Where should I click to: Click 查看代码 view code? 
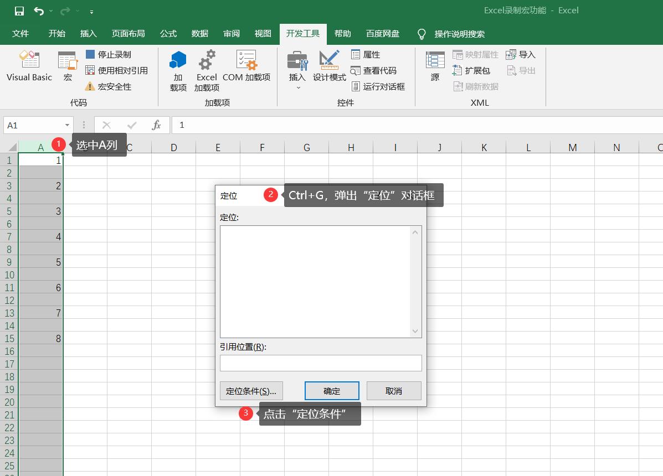pyautogui.click(x=374, y=70)
